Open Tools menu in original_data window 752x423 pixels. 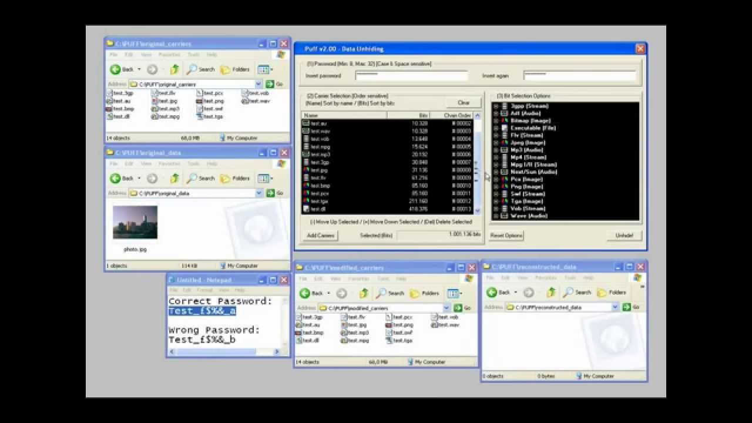point(193,163)
